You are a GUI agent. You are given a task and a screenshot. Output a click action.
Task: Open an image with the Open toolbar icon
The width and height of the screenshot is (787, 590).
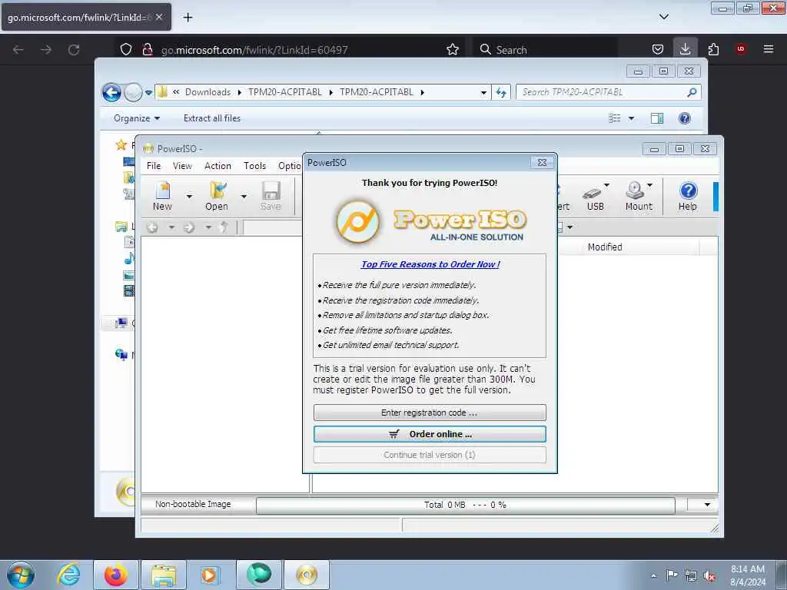coord(217,196)
